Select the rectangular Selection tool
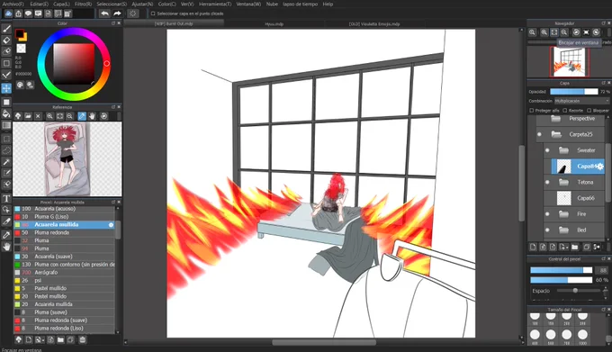Image resolution: width=612 pixels, height=352 pixels. click(x=6, y=139)
